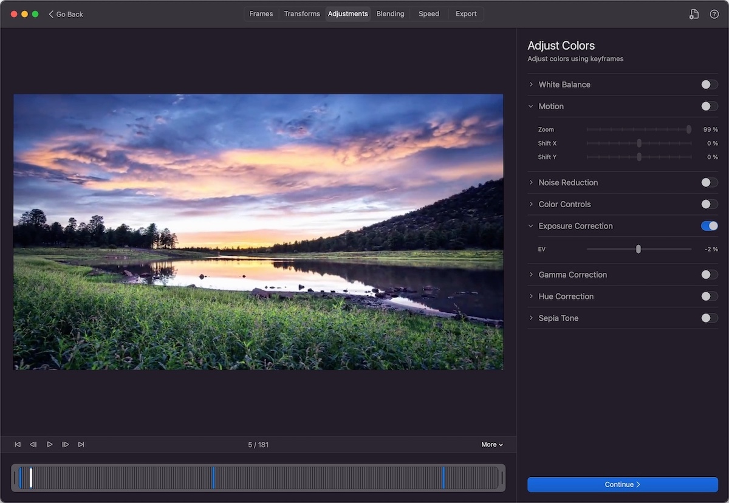Jump to the first frame
This screenshot has height=503, width=729.
coord(18,445)
